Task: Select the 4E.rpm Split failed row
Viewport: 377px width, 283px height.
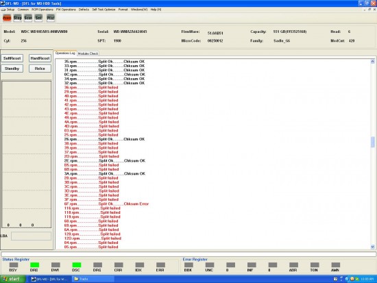Action: 91,113
